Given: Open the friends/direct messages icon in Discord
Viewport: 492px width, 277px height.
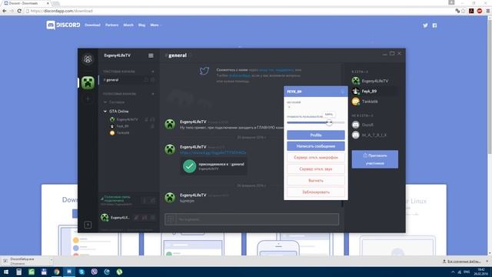Looking at the screenshot, I should (x=88, y=59).
